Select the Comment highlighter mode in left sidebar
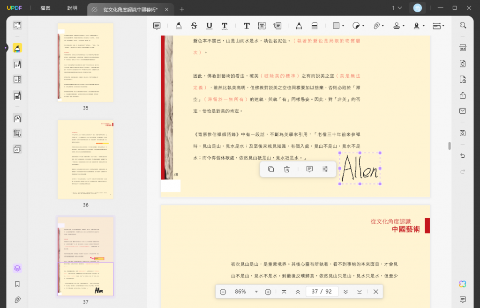 point(17,48)
